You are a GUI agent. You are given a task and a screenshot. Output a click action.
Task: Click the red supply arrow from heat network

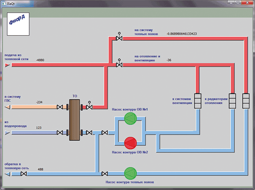click(7, 65)
